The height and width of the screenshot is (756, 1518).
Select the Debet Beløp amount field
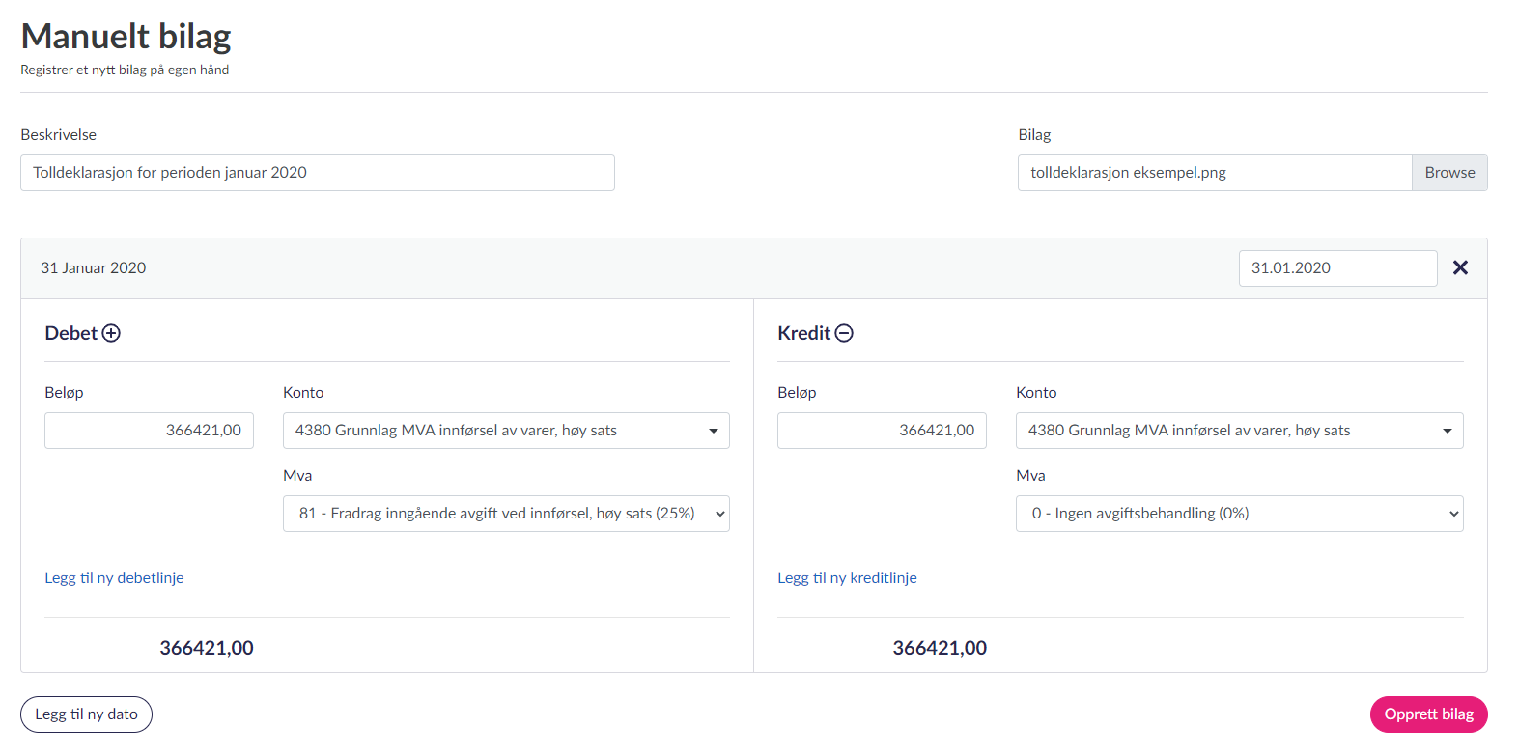pyautogui.click(x=149, y=431)
